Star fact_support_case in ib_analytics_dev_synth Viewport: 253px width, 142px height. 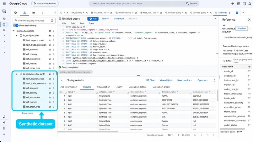tap(50, 79)
